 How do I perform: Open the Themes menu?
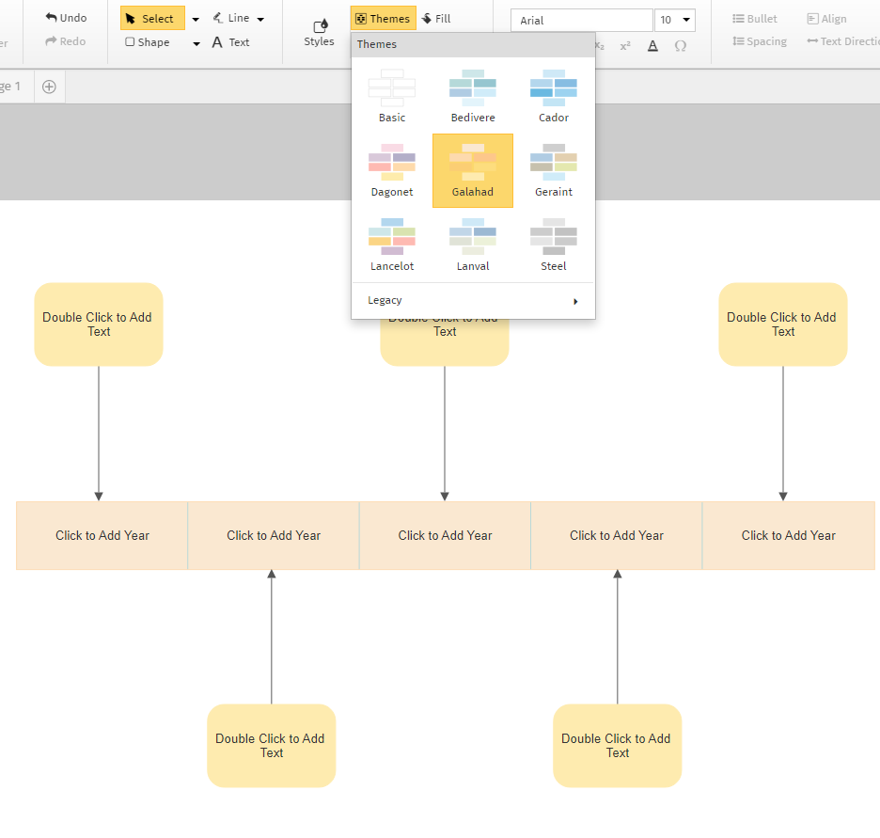click(383, 17)
